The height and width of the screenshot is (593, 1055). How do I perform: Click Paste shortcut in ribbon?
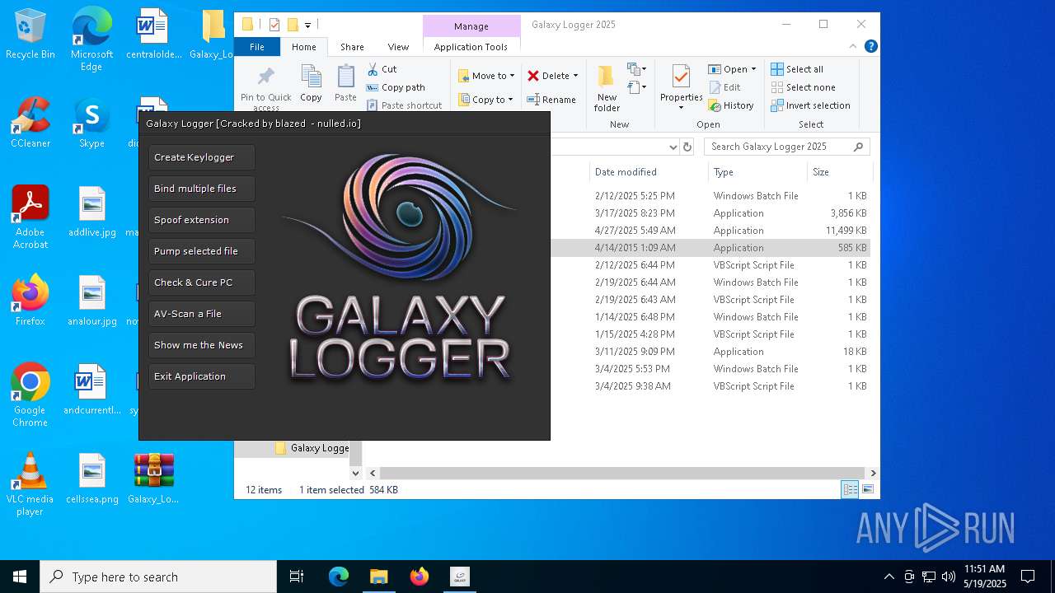(x=405, y=105)
